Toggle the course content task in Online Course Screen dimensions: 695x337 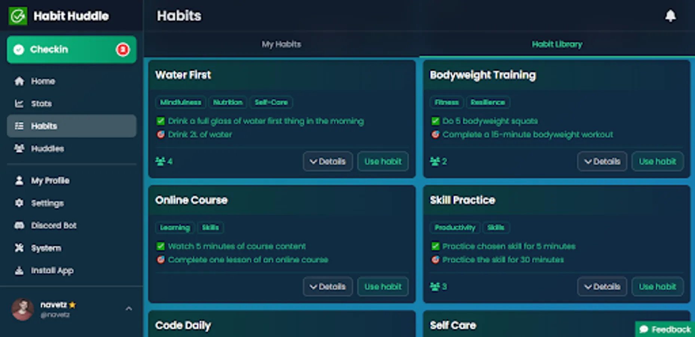pos(161,246)
